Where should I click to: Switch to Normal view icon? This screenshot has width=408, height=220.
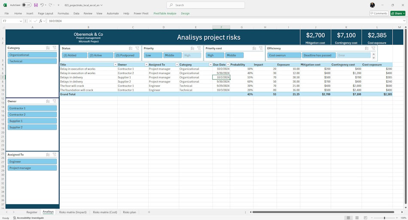(348, 218)
